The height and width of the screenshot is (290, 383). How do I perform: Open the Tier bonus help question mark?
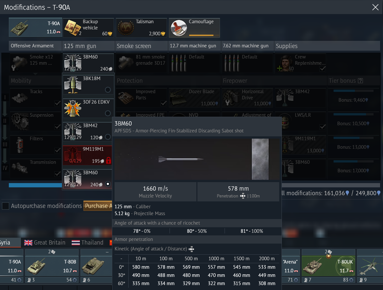click(360, 81)
